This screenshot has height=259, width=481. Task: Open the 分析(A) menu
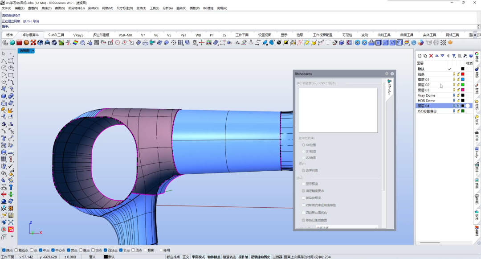(x=168, y=8)
